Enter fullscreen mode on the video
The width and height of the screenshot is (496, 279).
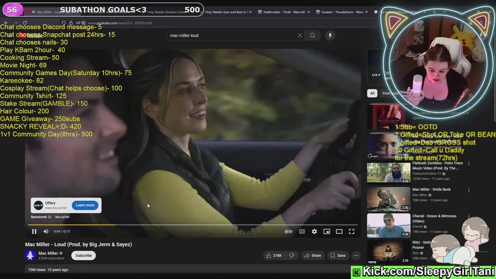[351, 231]
